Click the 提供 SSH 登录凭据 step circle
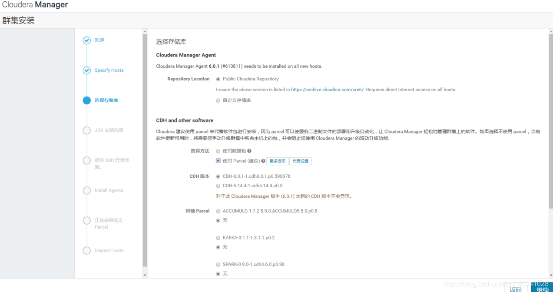Viewport: 553px width, 292px height. [87, 160]
